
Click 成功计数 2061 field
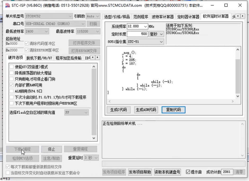click(227, 172)
